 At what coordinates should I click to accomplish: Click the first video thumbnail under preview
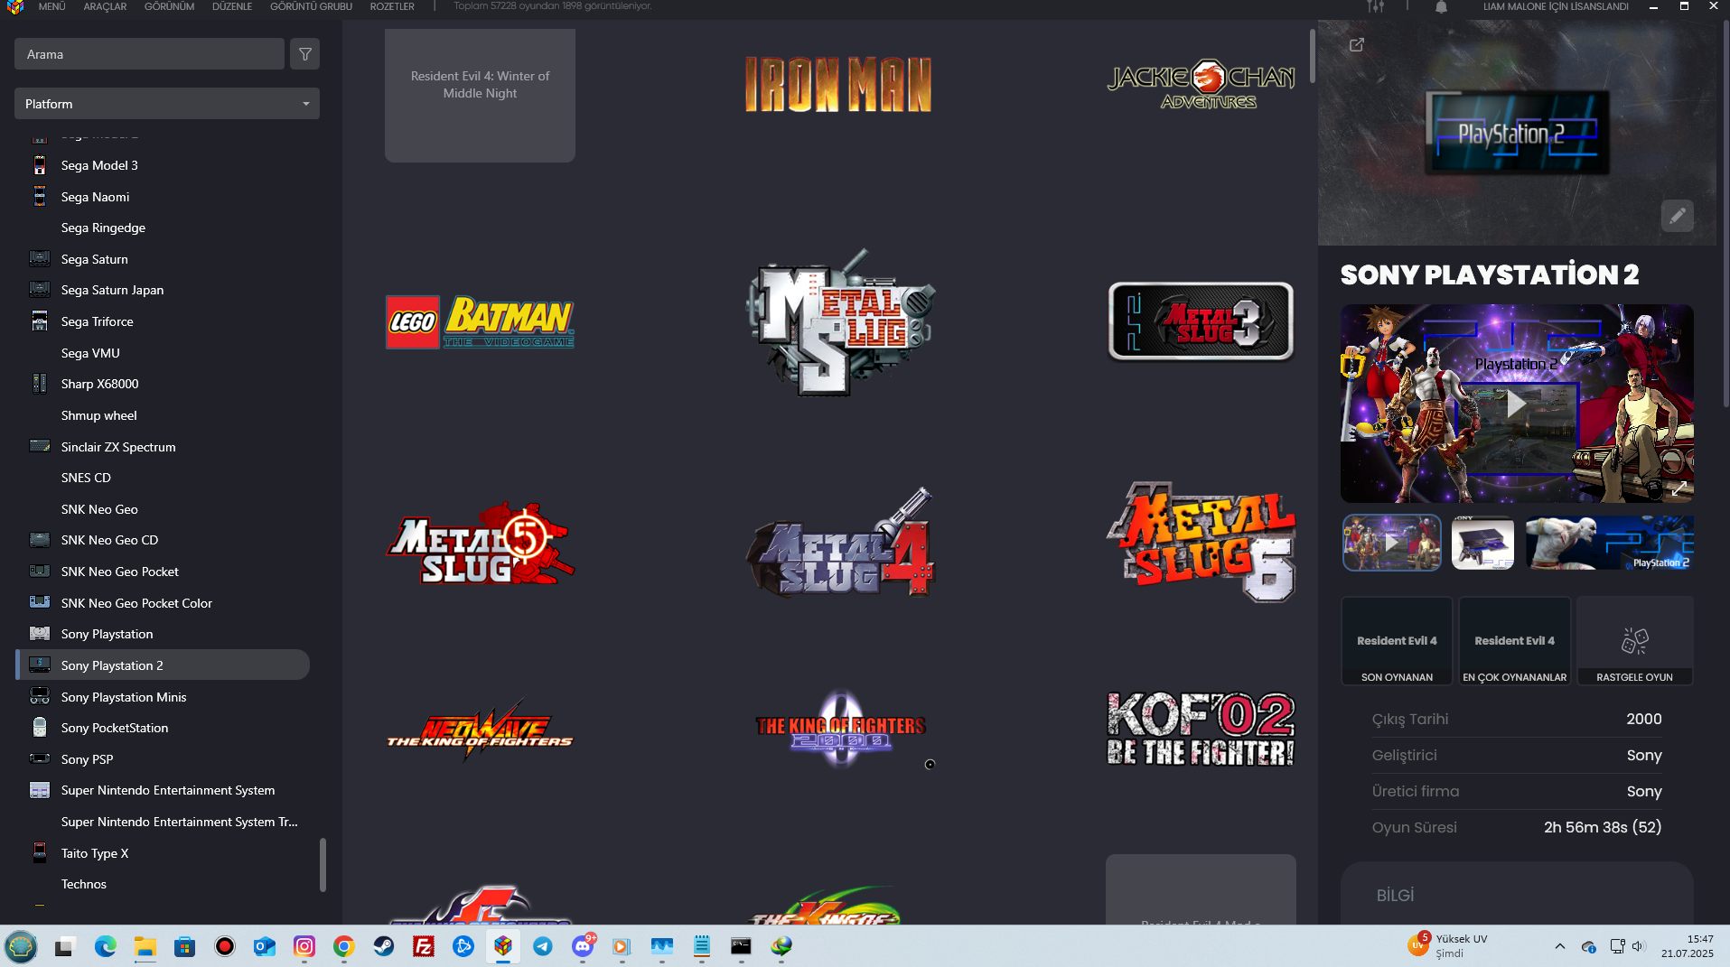[x=1391, y=543]
